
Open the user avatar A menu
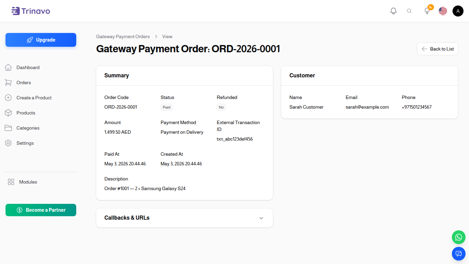458,11
